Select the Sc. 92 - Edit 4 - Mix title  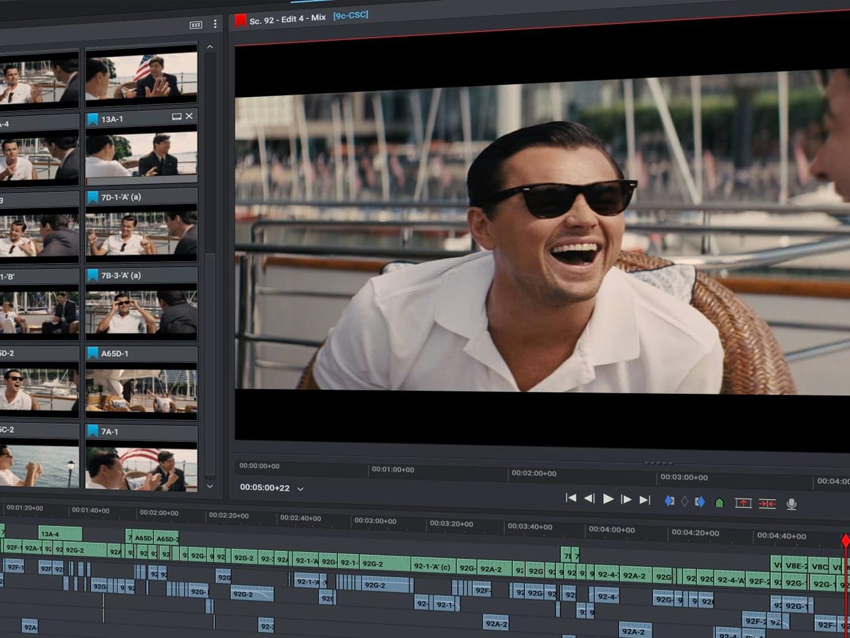coord(288,19)
